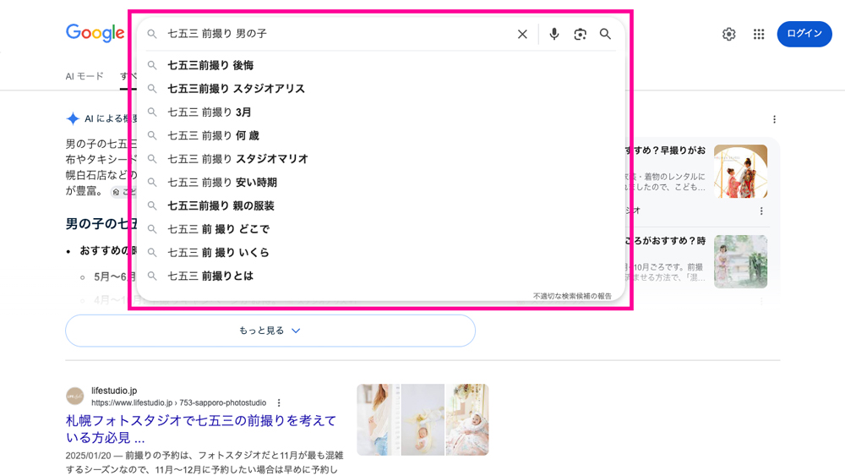Click search icon beside 後悔 suggestion

coord(152,65)
